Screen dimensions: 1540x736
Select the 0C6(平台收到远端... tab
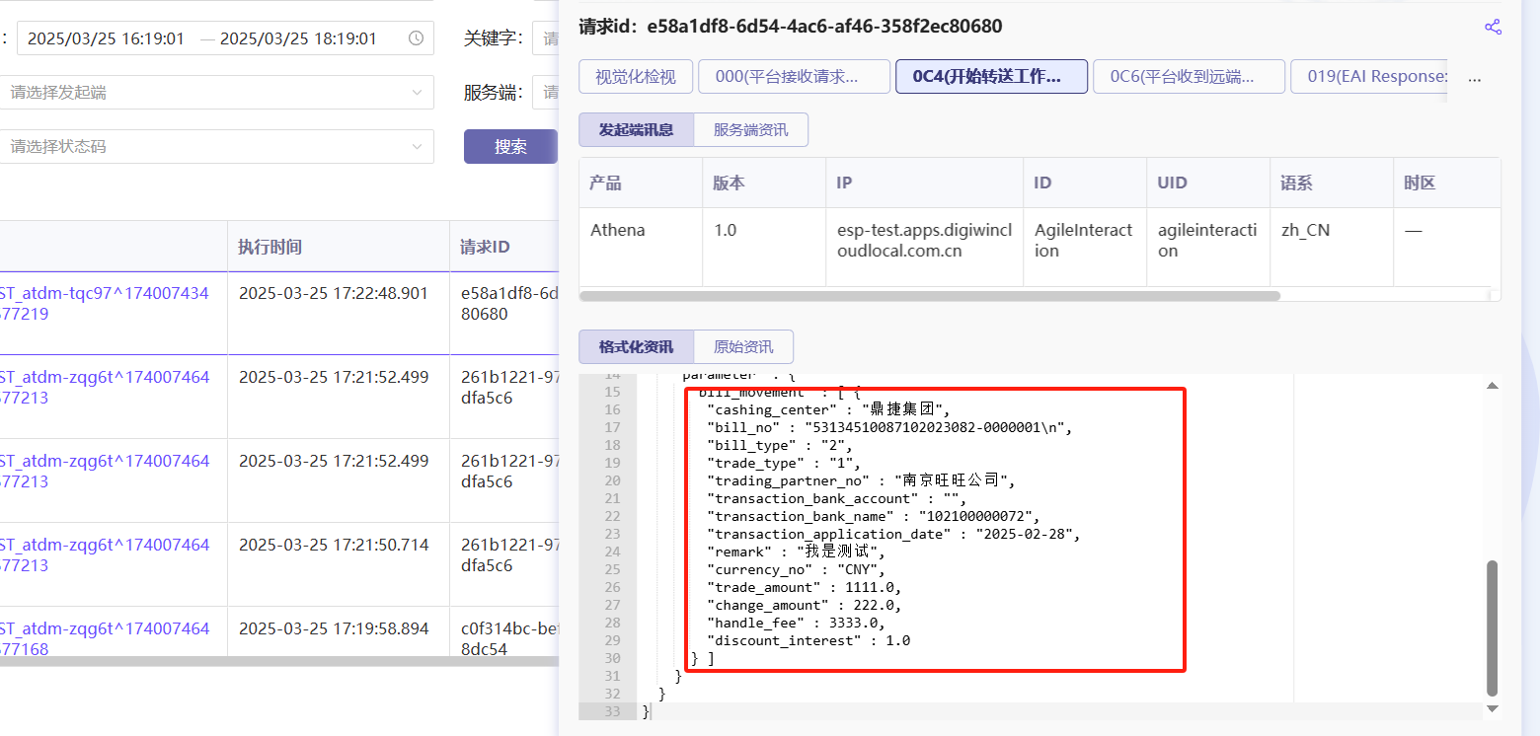pos(1189,77)
